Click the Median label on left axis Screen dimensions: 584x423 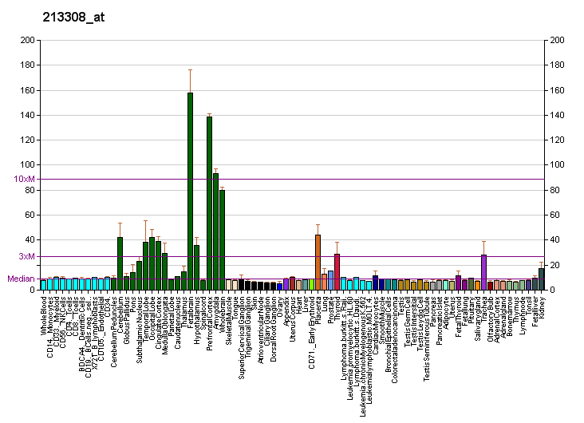point(21,279)
